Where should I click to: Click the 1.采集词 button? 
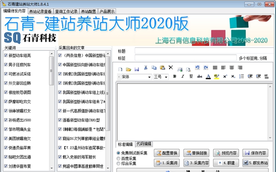(x=167, y=163)
